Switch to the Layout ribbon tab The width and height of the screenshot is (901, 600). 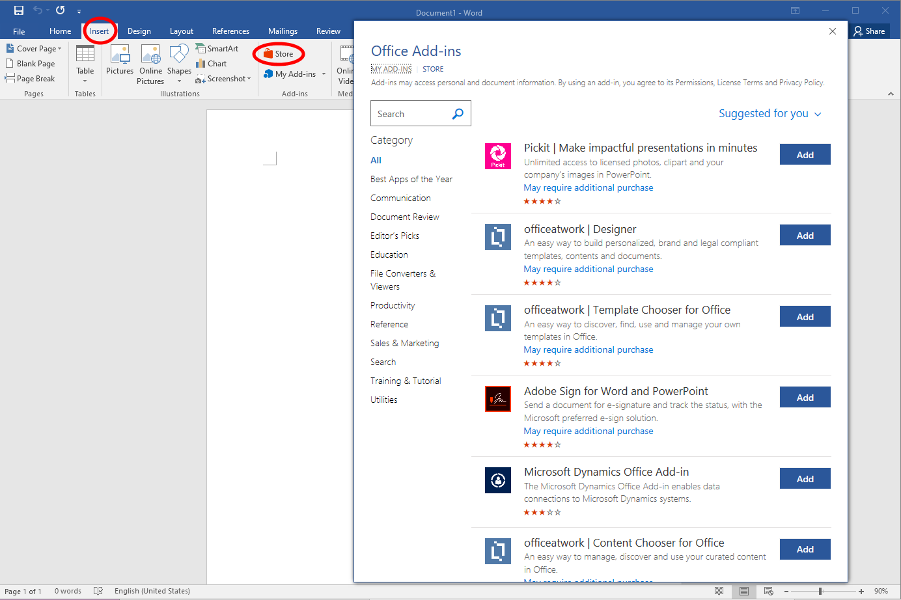[182, 31]
